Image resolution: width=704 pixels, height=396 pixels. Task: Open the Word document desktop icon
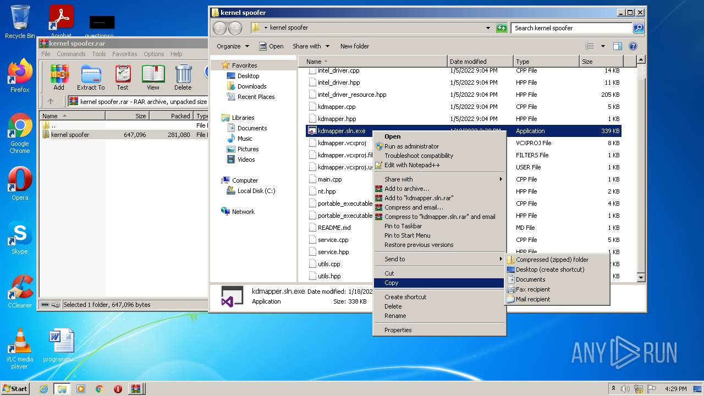61,345
